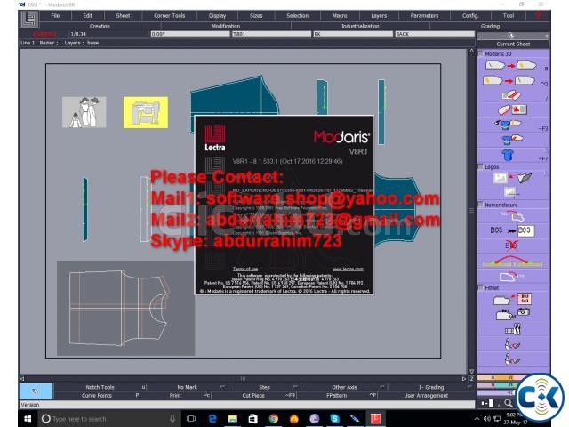
Task: Click the second mannequin measure icon
Action: [512, 359]
